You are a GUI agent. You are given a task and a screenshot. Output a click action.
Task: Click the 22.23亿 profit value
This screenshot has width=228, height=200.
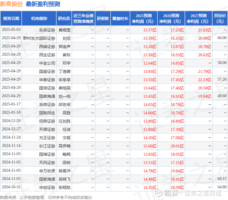pyautogui.click(x=205, y=80)
